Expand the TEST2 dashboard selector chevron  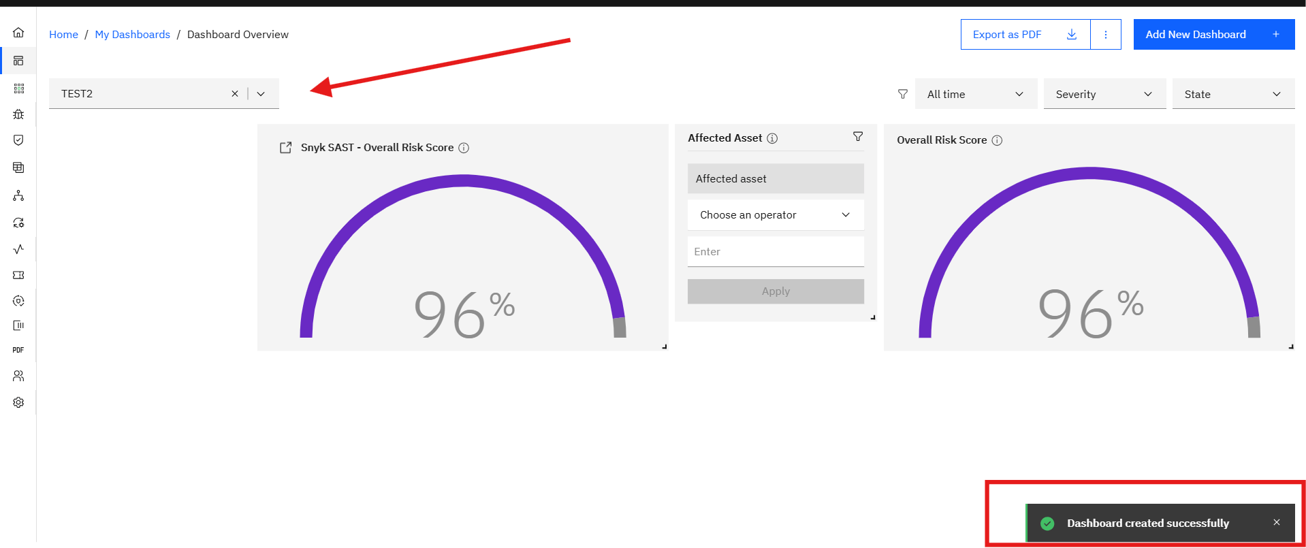coord(261,94)
